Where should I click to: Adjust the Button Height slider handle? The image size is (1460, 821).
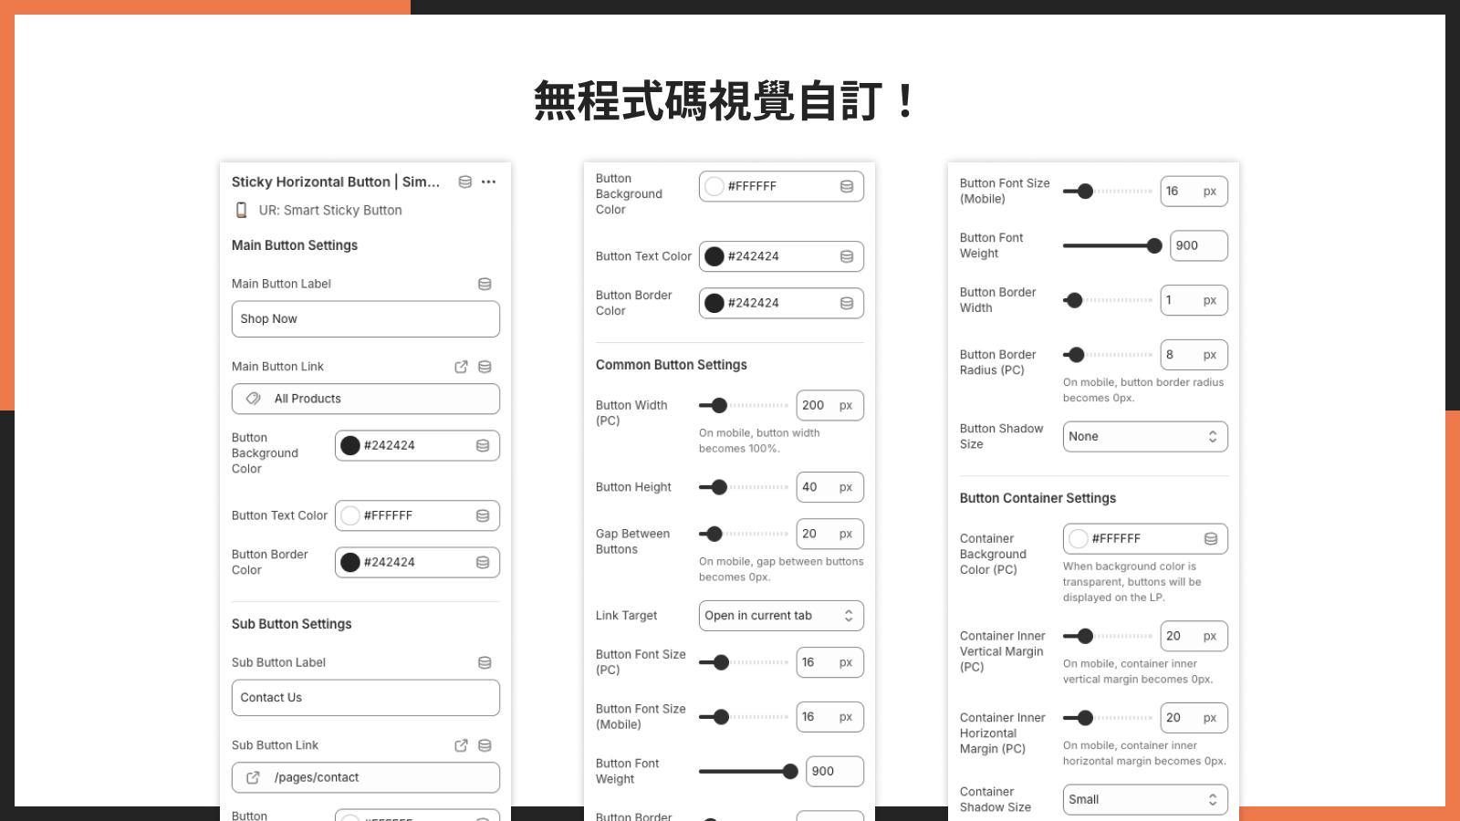[719, 487]
